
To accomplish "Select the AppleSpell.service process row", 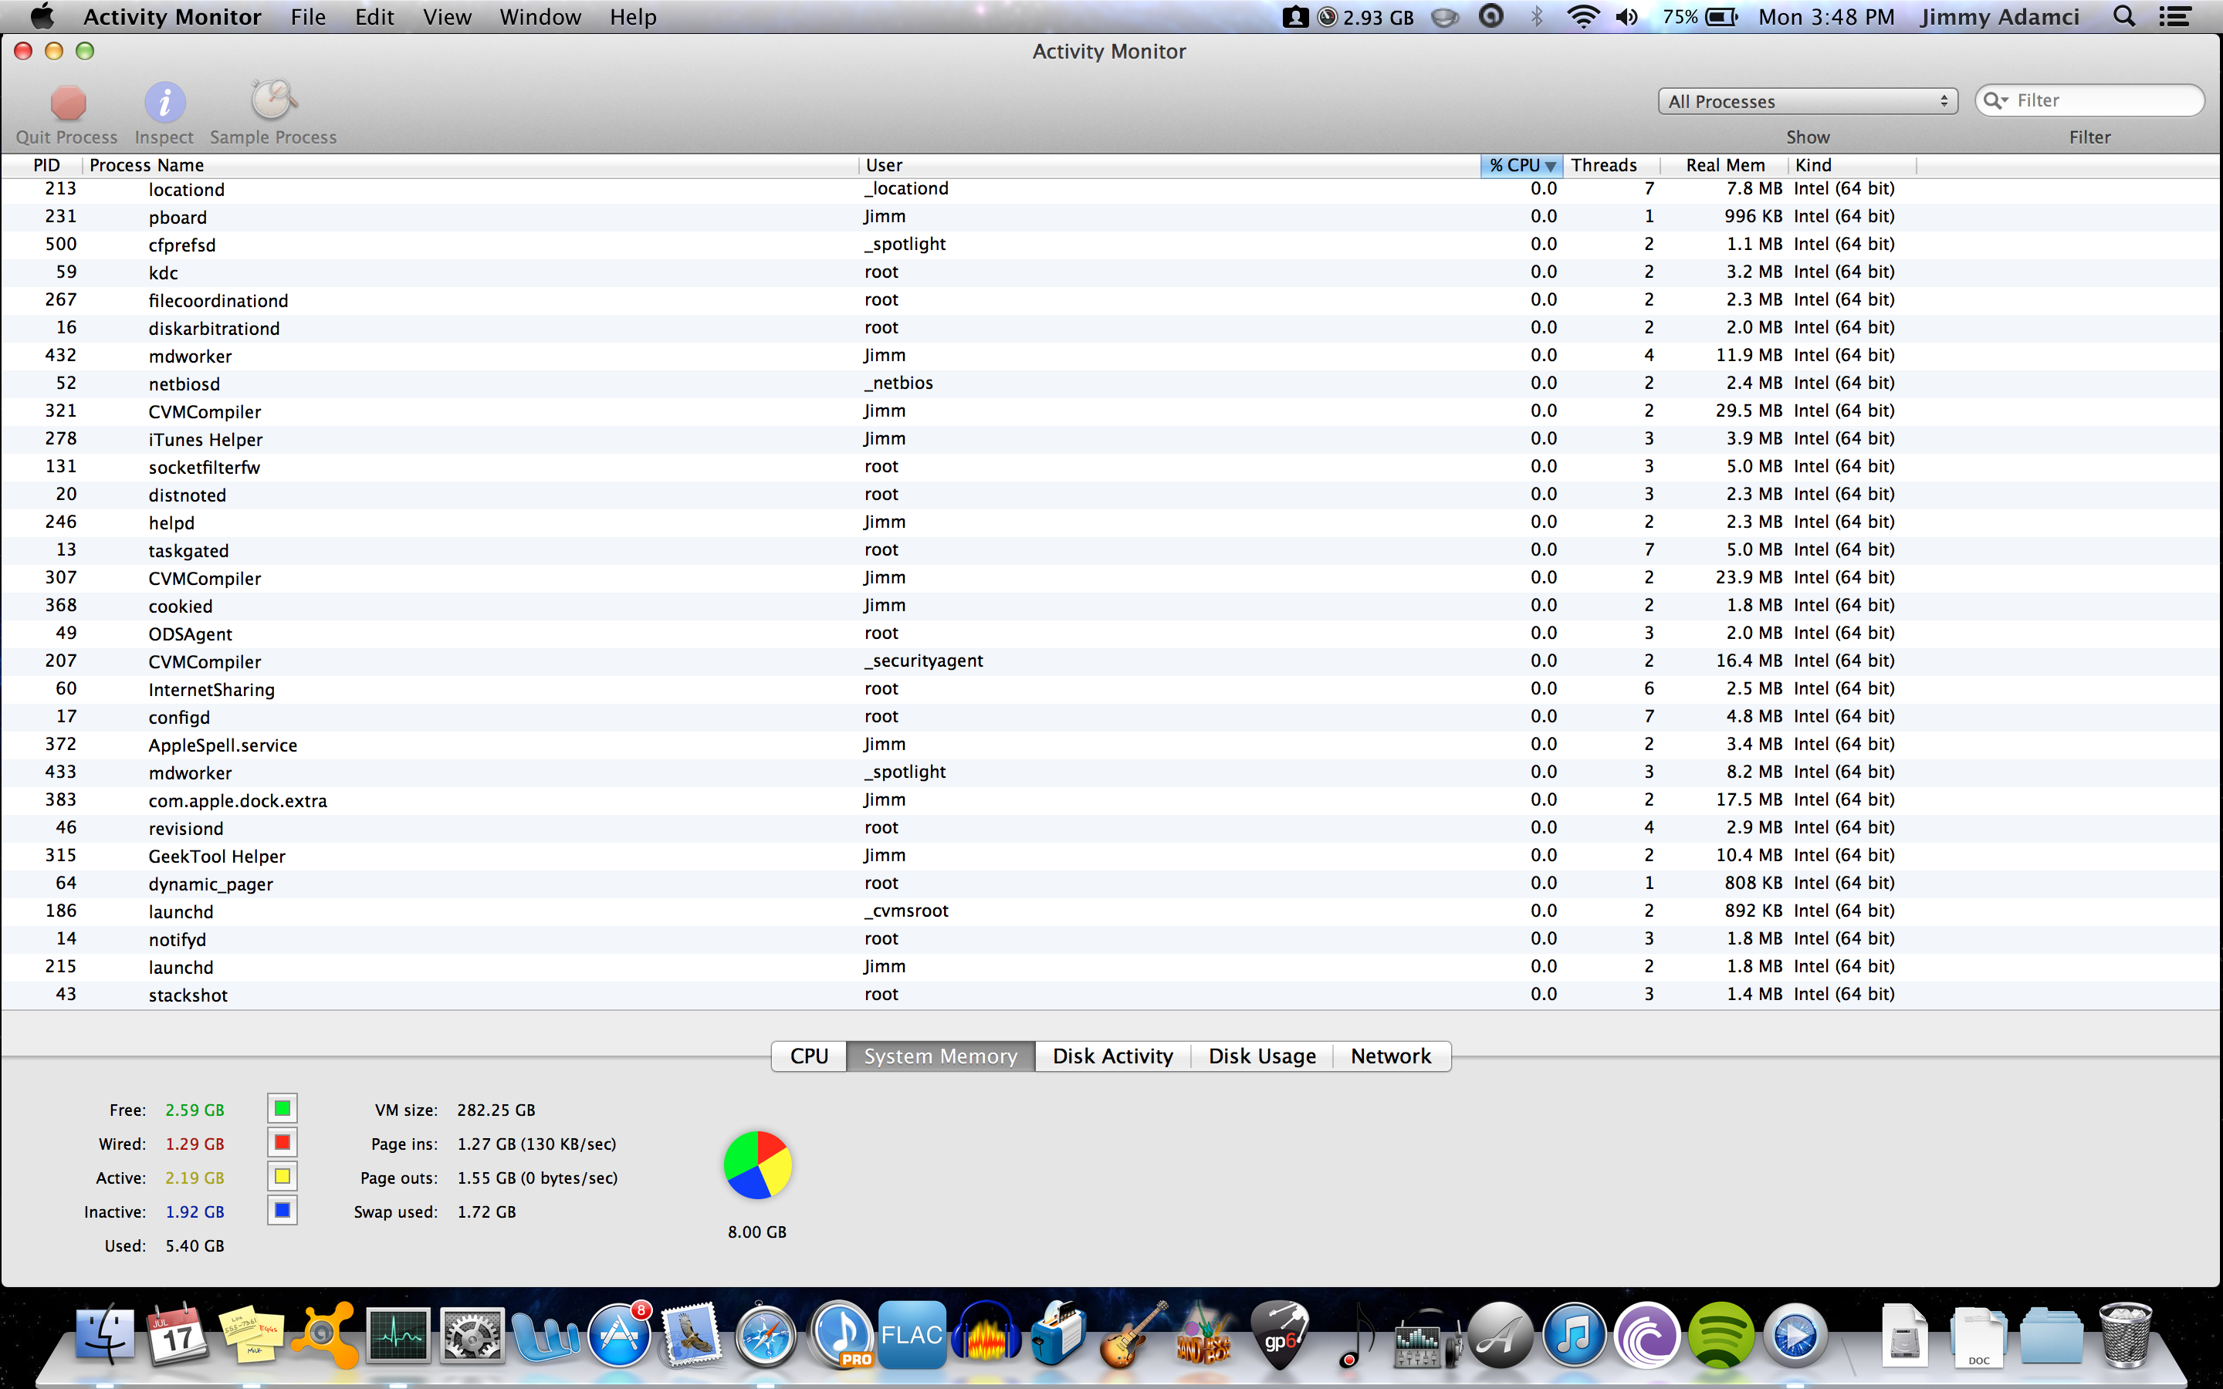I will pyautogui.click(x=1111, y=744).
